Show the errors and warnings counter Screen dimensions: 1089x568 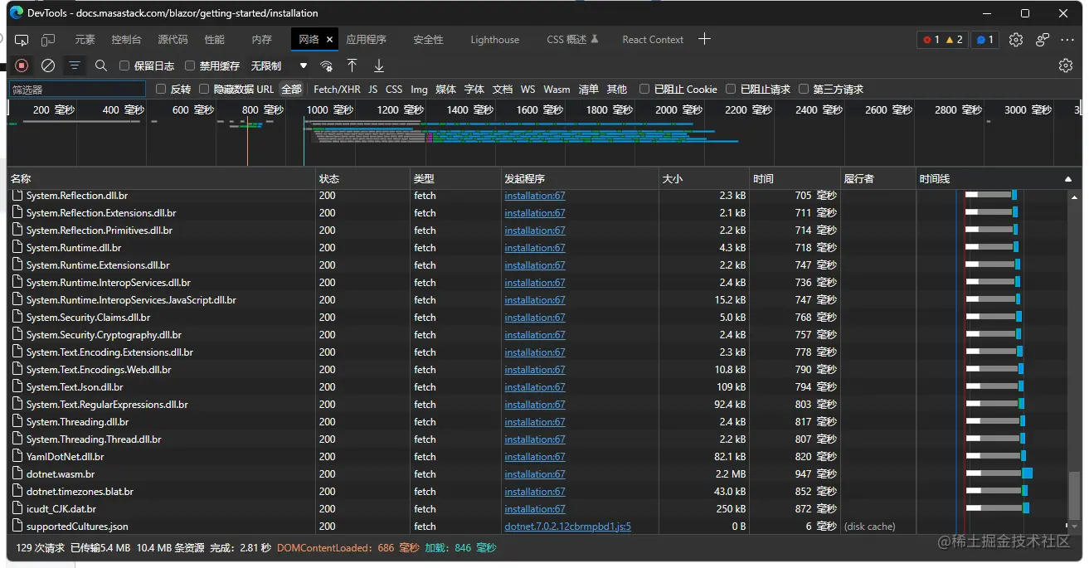pyautogui.click(x=942, y=40)
